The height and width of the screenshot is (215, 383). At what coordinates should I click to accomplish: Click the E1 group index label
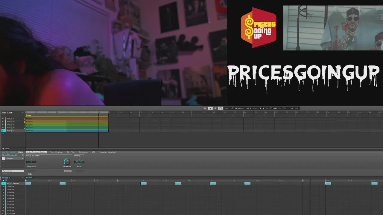(3, 131)
